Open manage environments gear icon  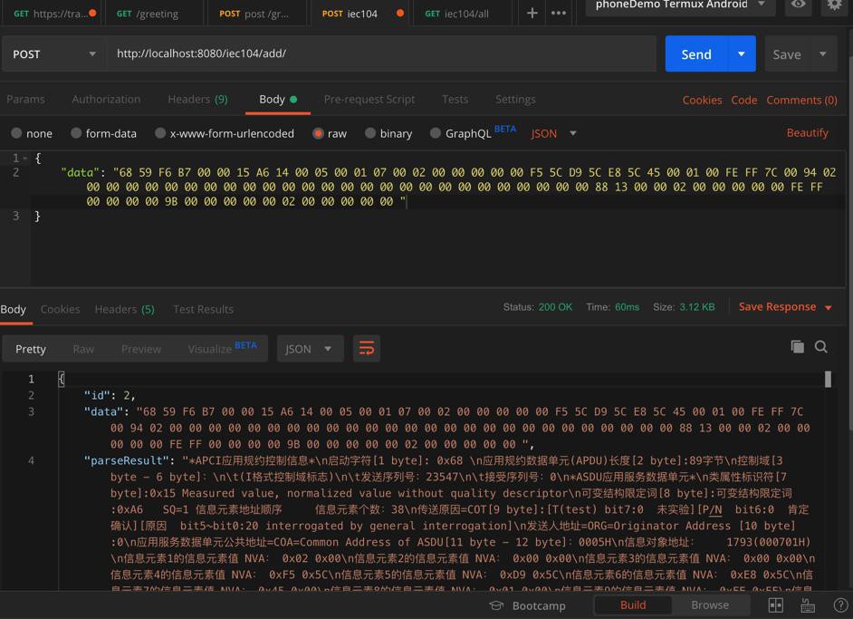click(835, 5)
